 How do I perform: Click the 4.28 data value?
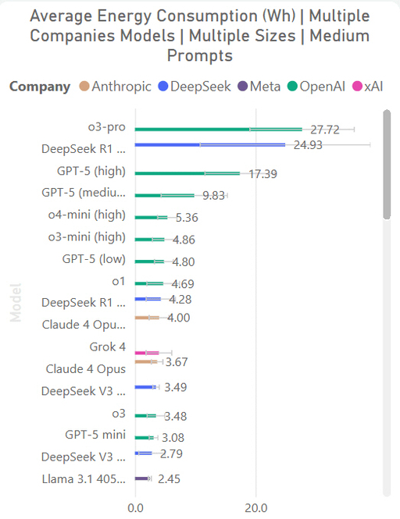coord(180,300)
